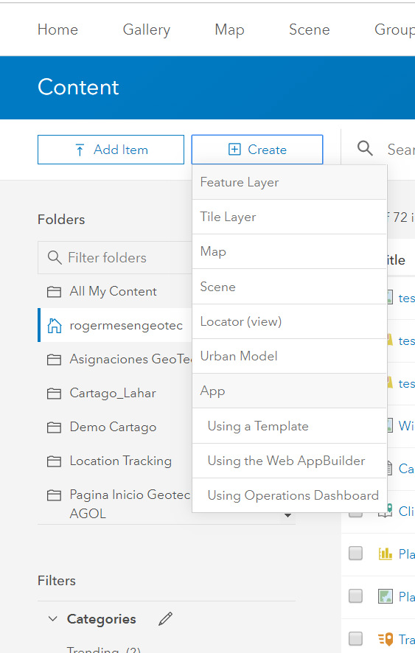Click the folder icon next to Cartago_Lahar
Viewport: 415px width, 653px height.
pyautogui.click(x=54, y=393)
